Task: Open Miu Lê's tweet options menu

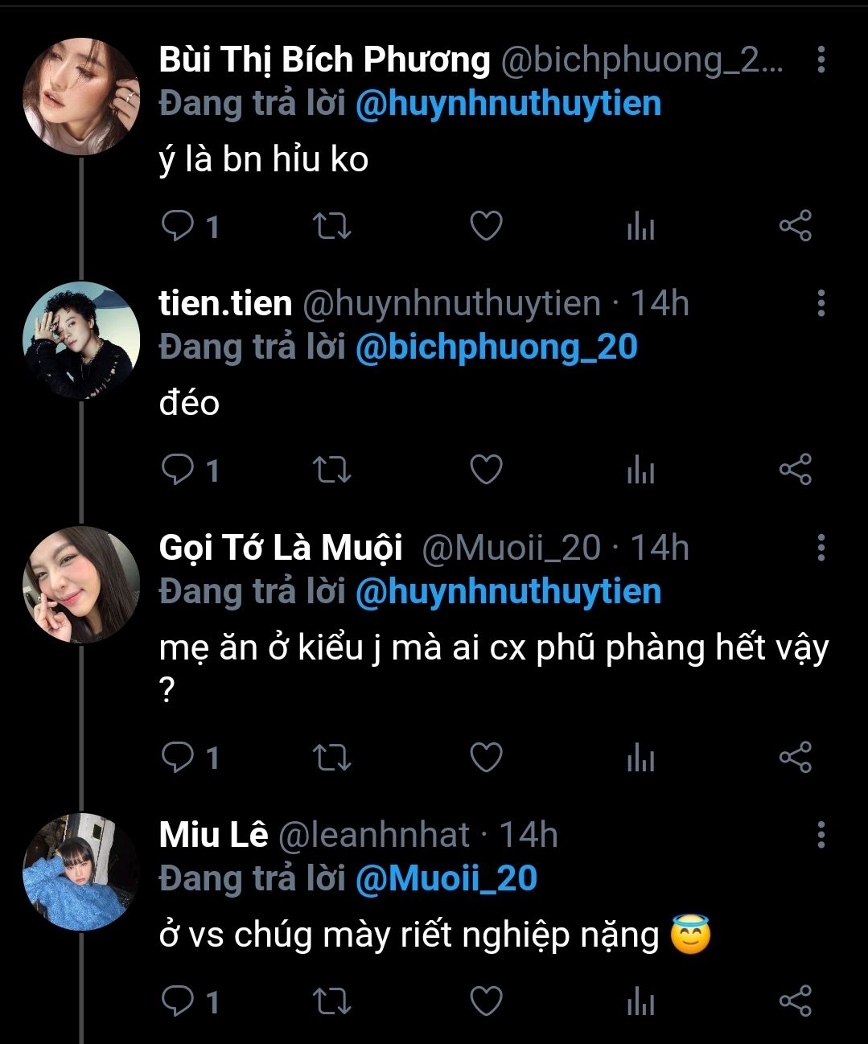Action: [x=821, y=835]
